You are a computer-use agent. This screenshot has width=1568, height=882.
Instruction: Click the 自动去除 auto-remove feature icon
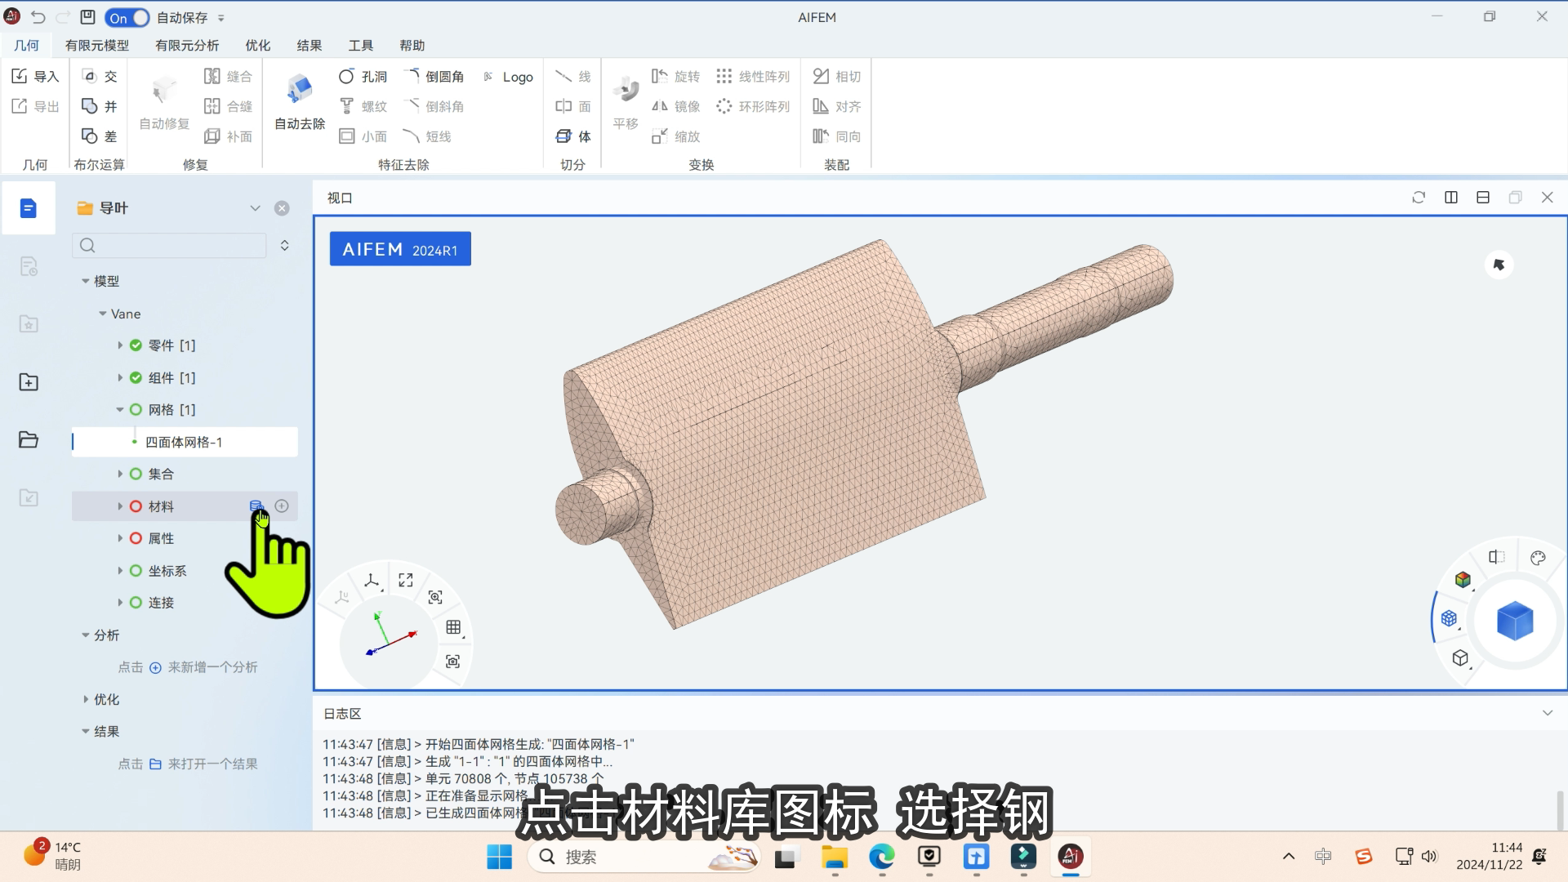click(x=300, y=90)
